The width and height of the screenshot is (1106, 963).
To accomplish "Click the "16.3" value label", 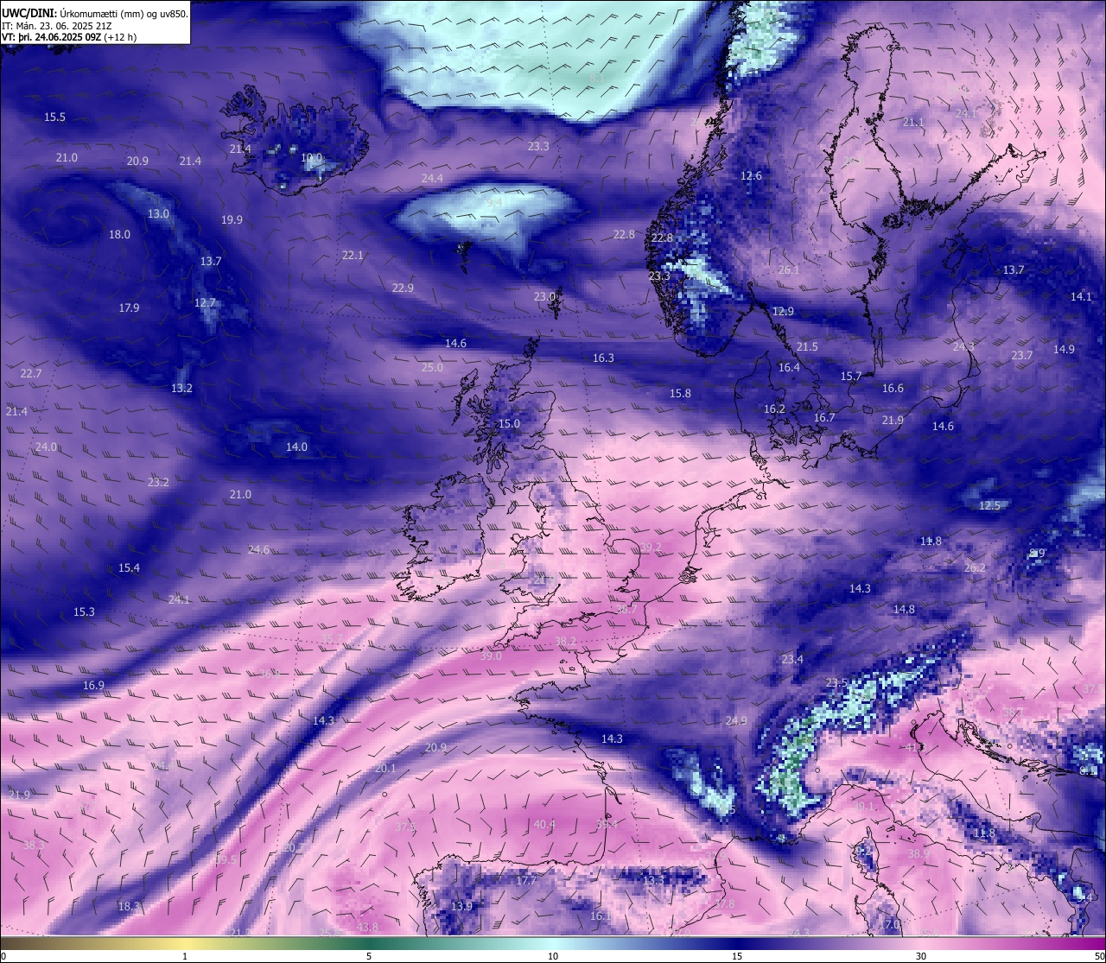I will [603, 358].
